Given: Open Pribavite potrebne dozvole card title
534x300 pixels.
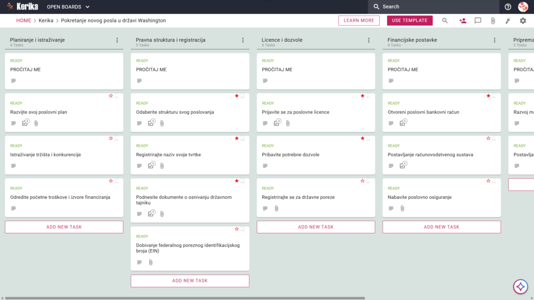Looking at the screenshot, I should click(x=290, y=154).
